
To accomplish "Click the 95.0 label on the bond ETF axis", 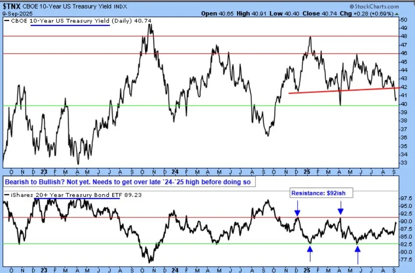I will [406, 206].
